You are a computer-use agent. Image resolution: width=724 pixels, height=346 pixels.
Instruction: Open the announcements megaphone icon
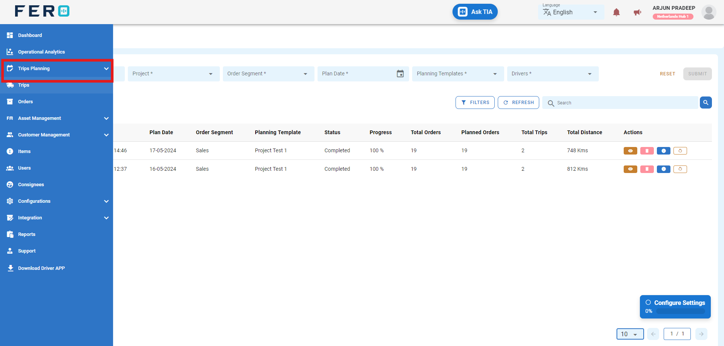click(x=637, y=12)
